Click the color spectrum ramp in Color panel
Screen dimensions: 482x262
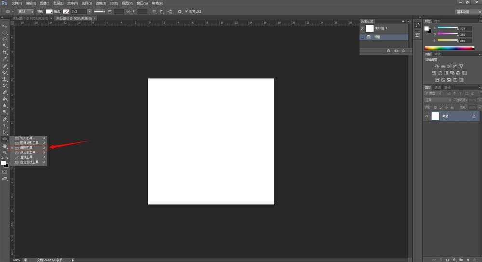449,48
